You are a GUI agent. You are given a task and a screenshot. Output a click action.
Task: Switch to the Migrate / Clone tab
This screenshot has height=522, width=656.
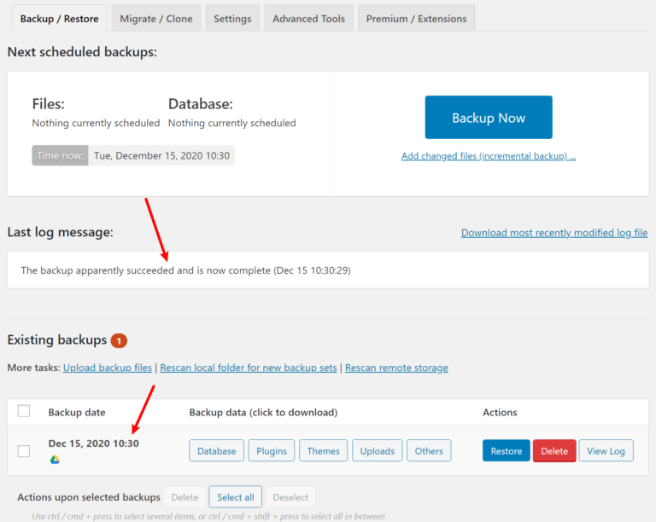156,19
